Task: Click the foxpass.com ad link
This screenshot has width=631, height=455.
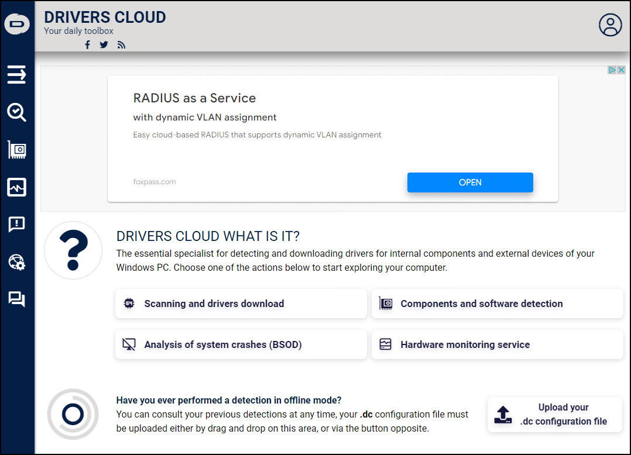Action: point(155,182)
